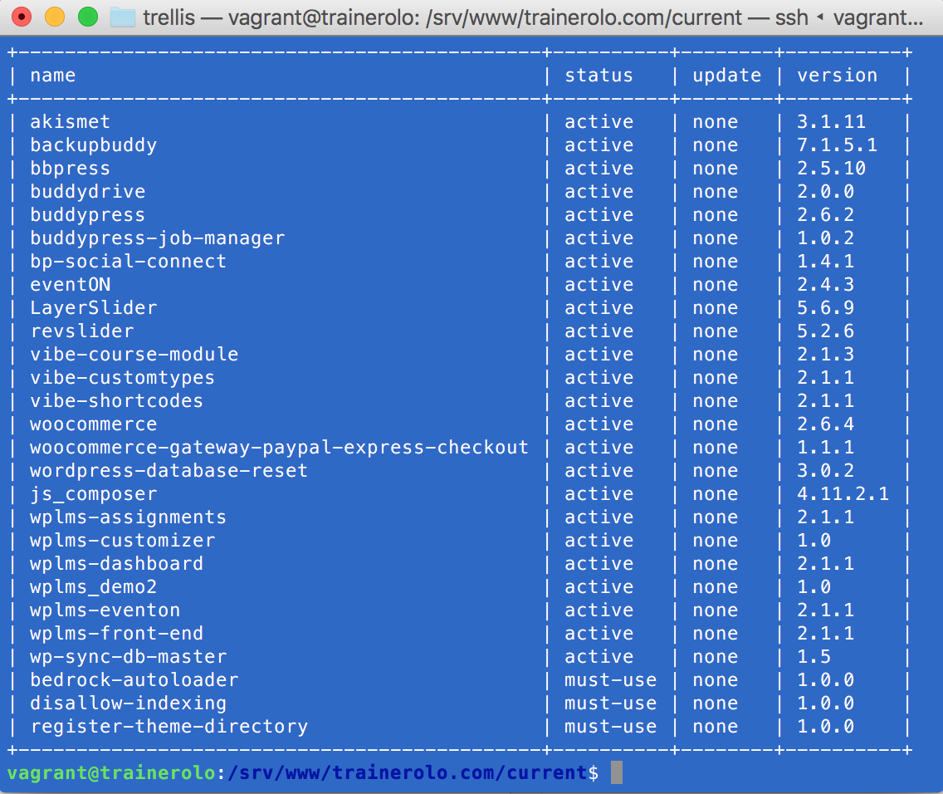This screenshot has width=943, height=794.
Task: Click the "vagrant@trainerolo" prompt text
Action: 111,773
